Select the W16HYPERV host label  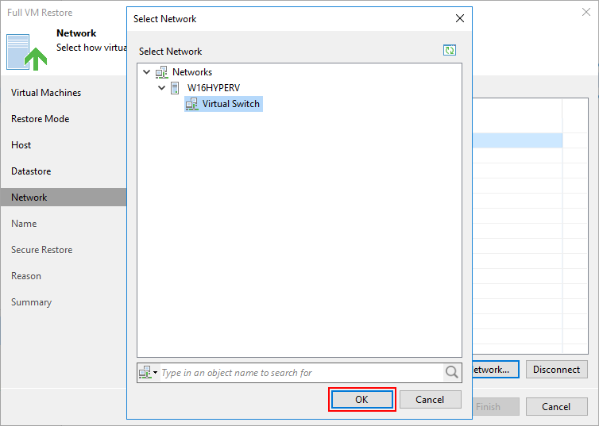pyautogui.click(x=214, y=88)
